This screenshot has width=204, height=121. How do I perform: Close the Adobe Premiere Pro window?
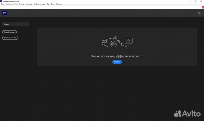(201, 1)
